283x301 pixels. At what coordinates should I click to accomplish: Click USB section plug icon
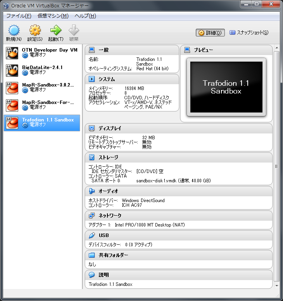(91, 235)
